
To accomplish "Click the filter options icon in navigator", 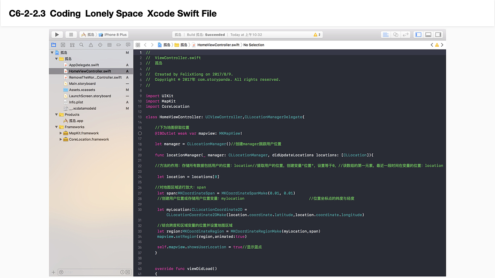I will click(61, 272).
